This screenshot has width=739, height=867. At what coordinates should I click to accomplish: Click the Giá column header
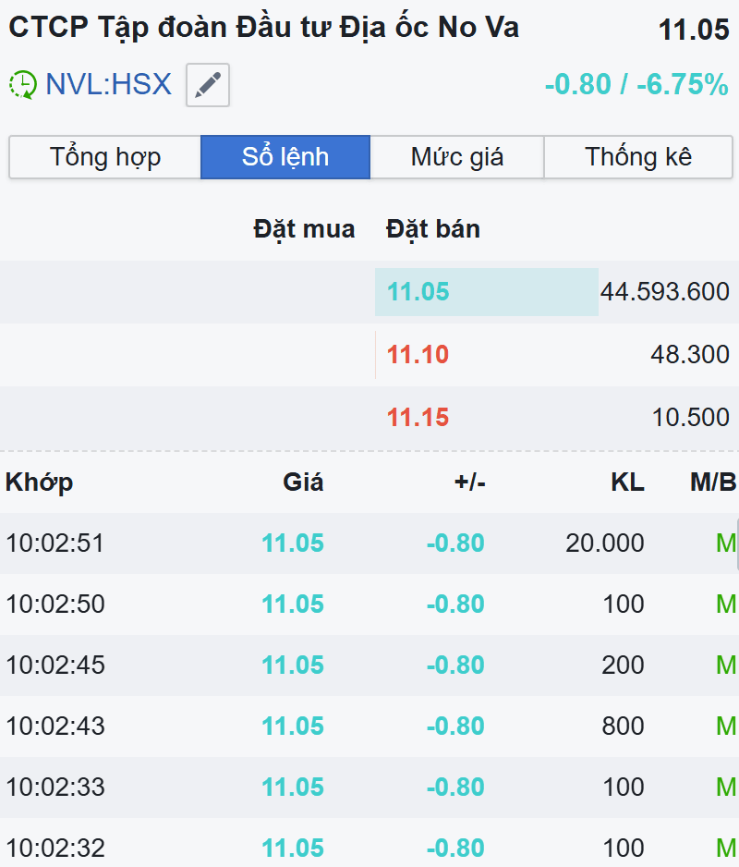303,482
